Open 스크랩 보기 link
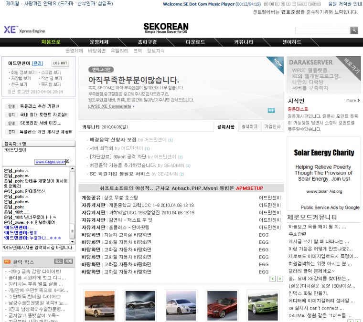The height and width of the screenshot is (322, 363). pos(51,73)
